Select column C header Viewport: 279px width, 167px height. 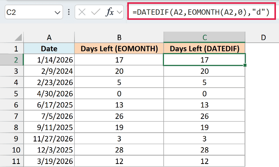[204, 37]
